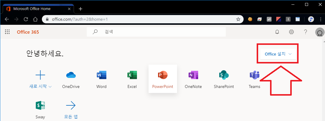325x121 pixels.
Task: Bookmark this page with the star
Action: [x=238, y=19]
